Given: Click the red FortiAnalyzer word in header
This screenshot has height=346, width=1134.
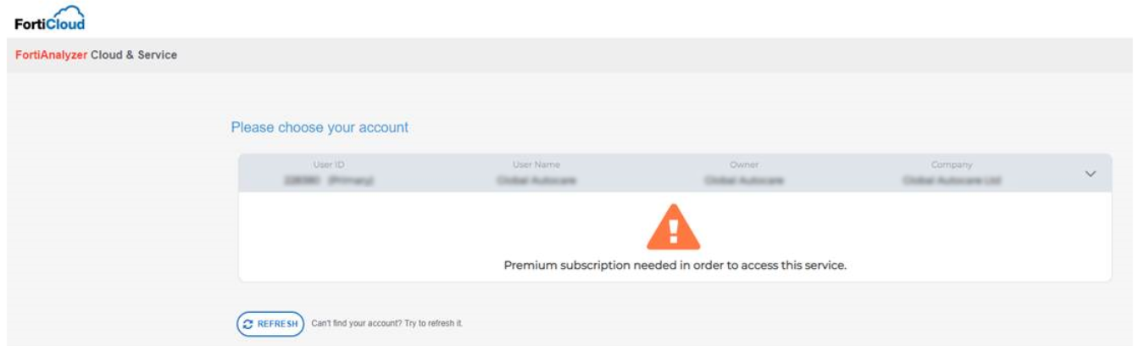Looking at the screenshot, I should [x=51, y=55].
